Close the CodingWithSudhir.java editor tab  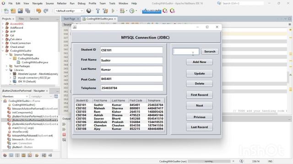(x=115, y=19)
